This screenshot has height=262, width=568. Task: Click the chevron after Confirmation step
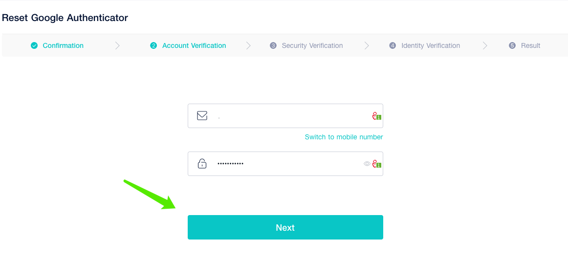click(117, 45)
